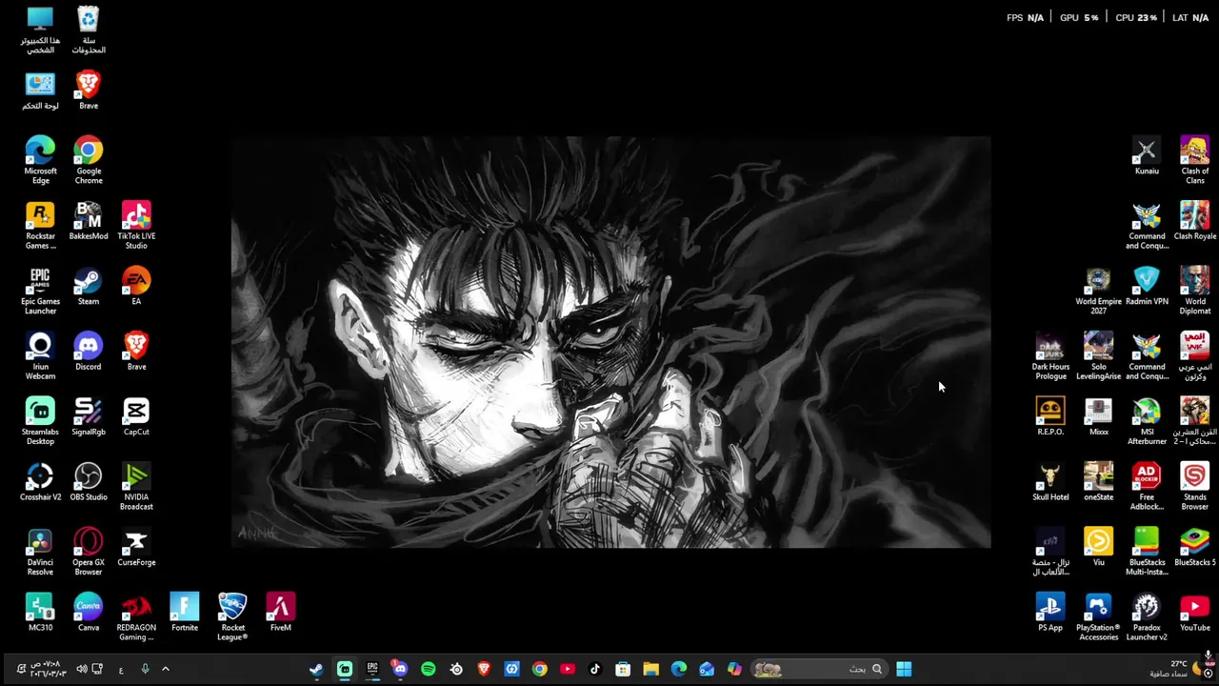Open Paradox Launcher v2 desktop icon
This screenshot has width=1219, height=686.
(1147, 616)
